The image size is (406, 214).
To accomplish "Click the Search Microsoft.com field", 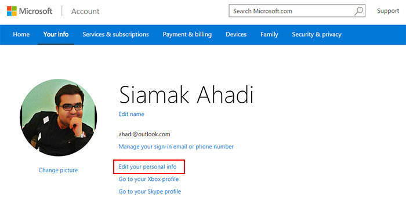I will click(297, 11).
